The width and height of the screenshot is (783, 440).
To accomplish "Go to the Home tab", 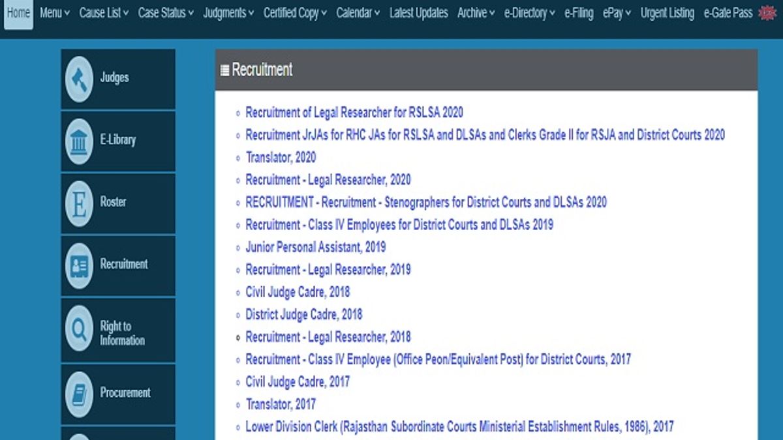I will coord(18,13).
